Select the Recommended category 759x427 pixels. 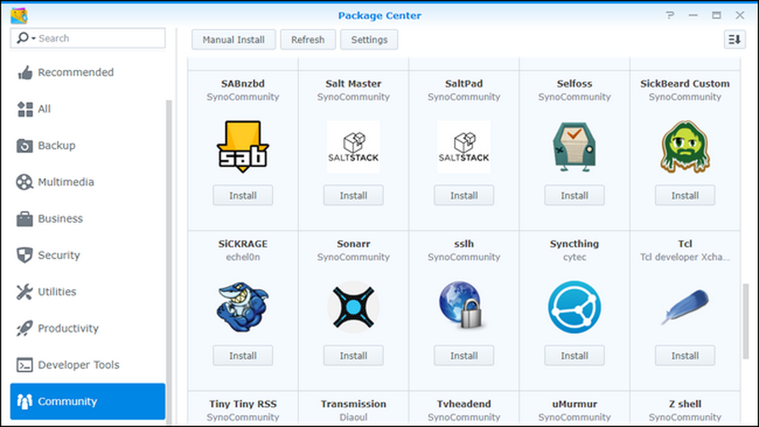[87, 73]
